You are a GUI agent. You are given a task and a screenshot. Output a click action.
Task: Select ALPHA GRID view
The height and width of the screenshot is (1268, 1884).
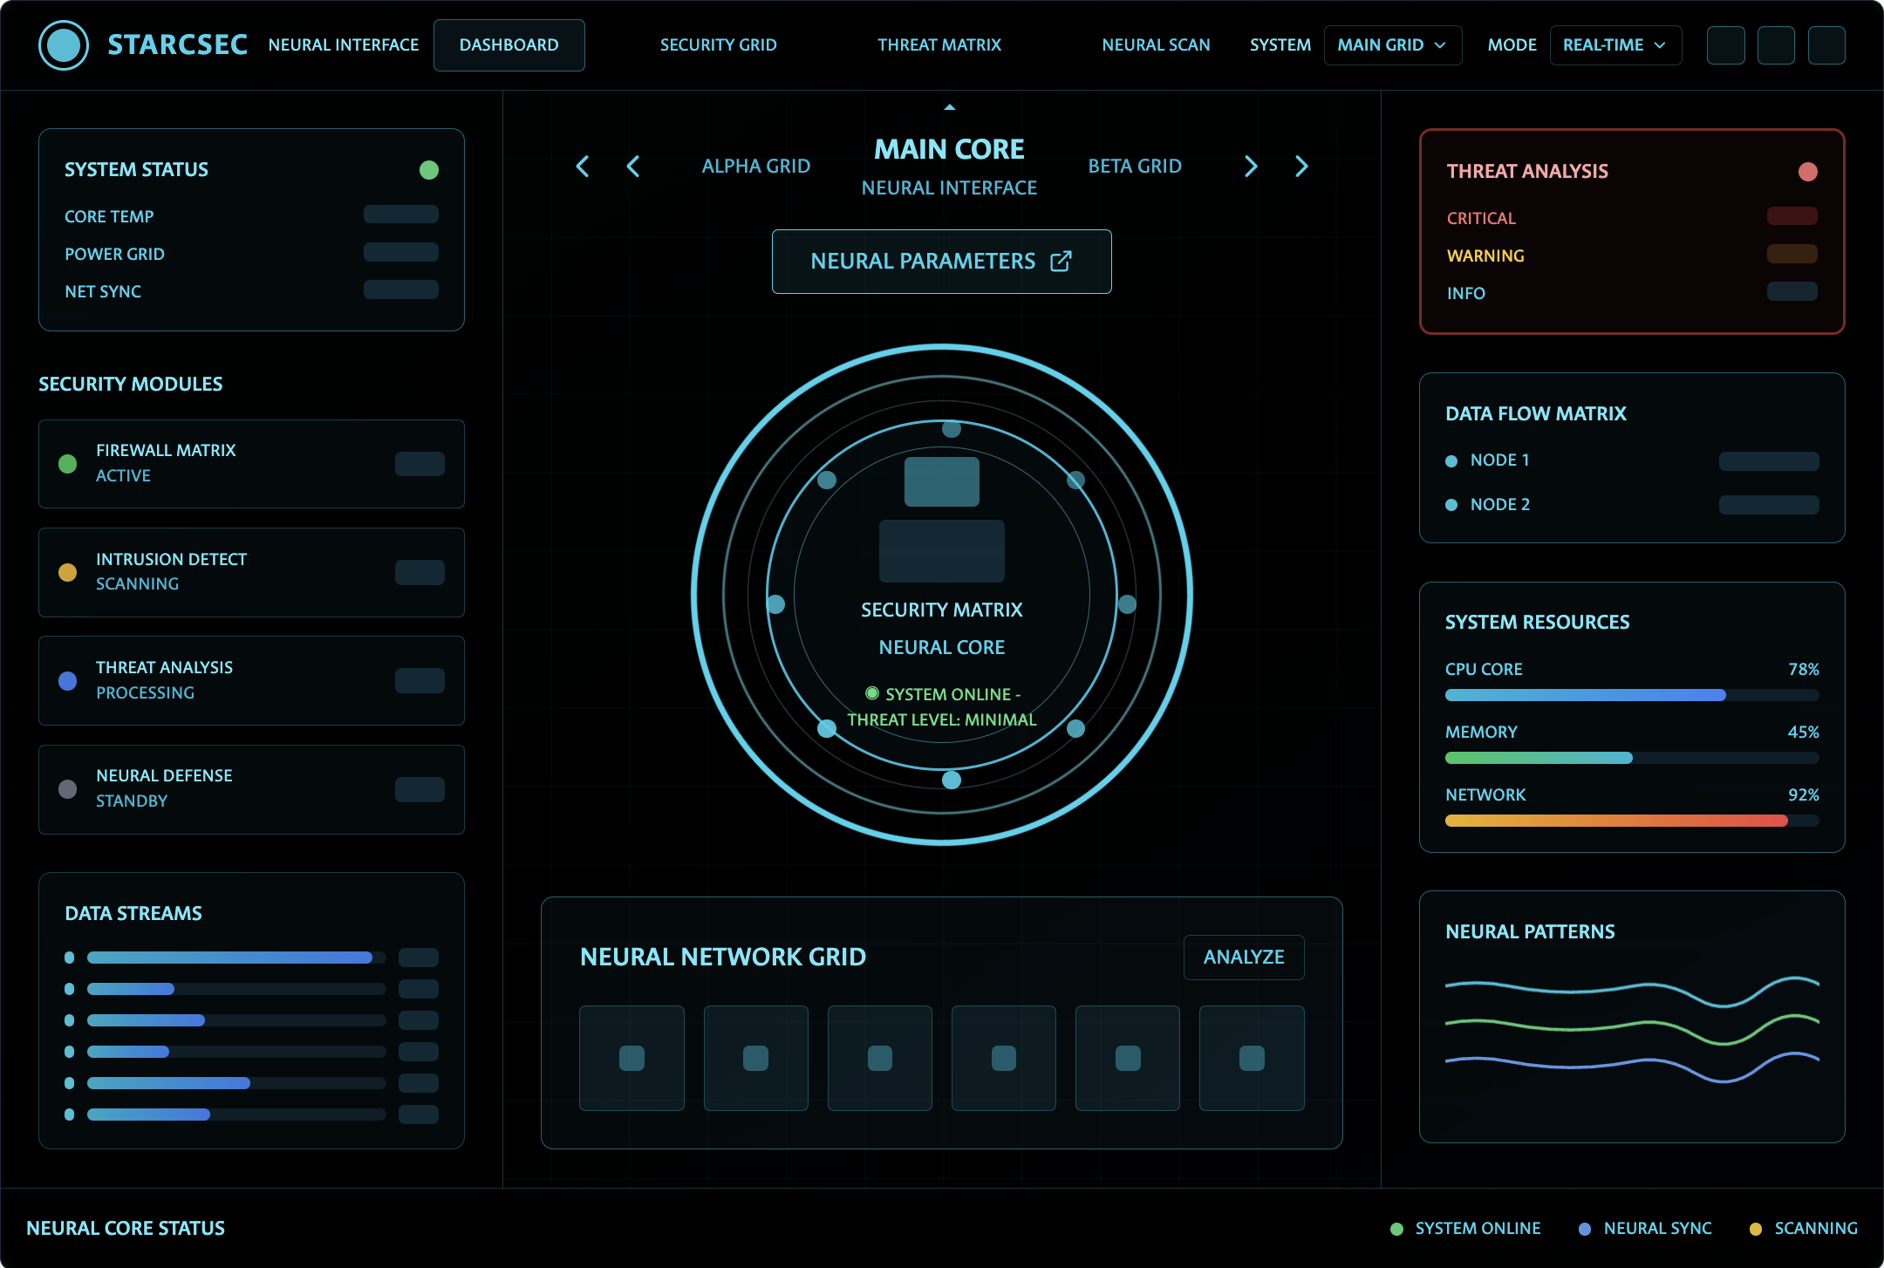(756, 167)
